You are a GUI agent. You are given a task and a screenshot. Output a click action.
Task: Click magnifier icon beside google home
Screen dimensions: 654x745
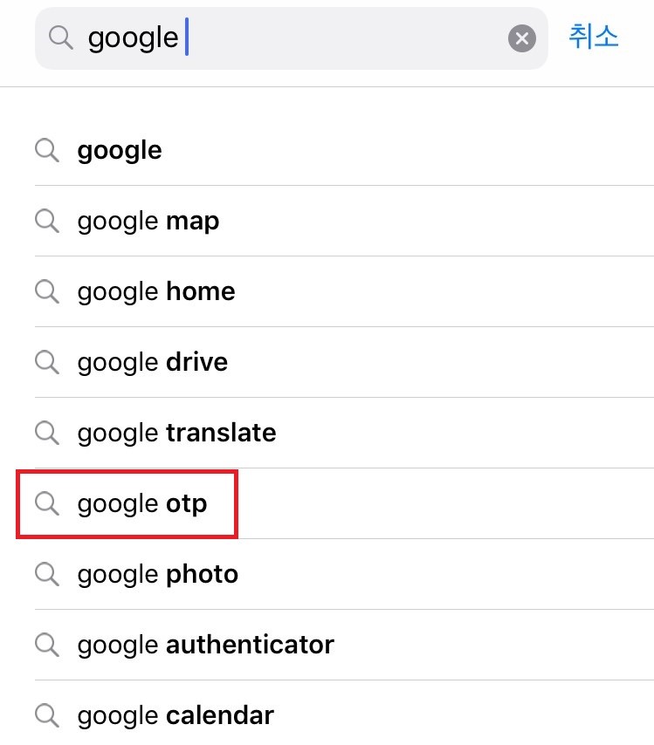pyautogui.click(x=47, y=291)
